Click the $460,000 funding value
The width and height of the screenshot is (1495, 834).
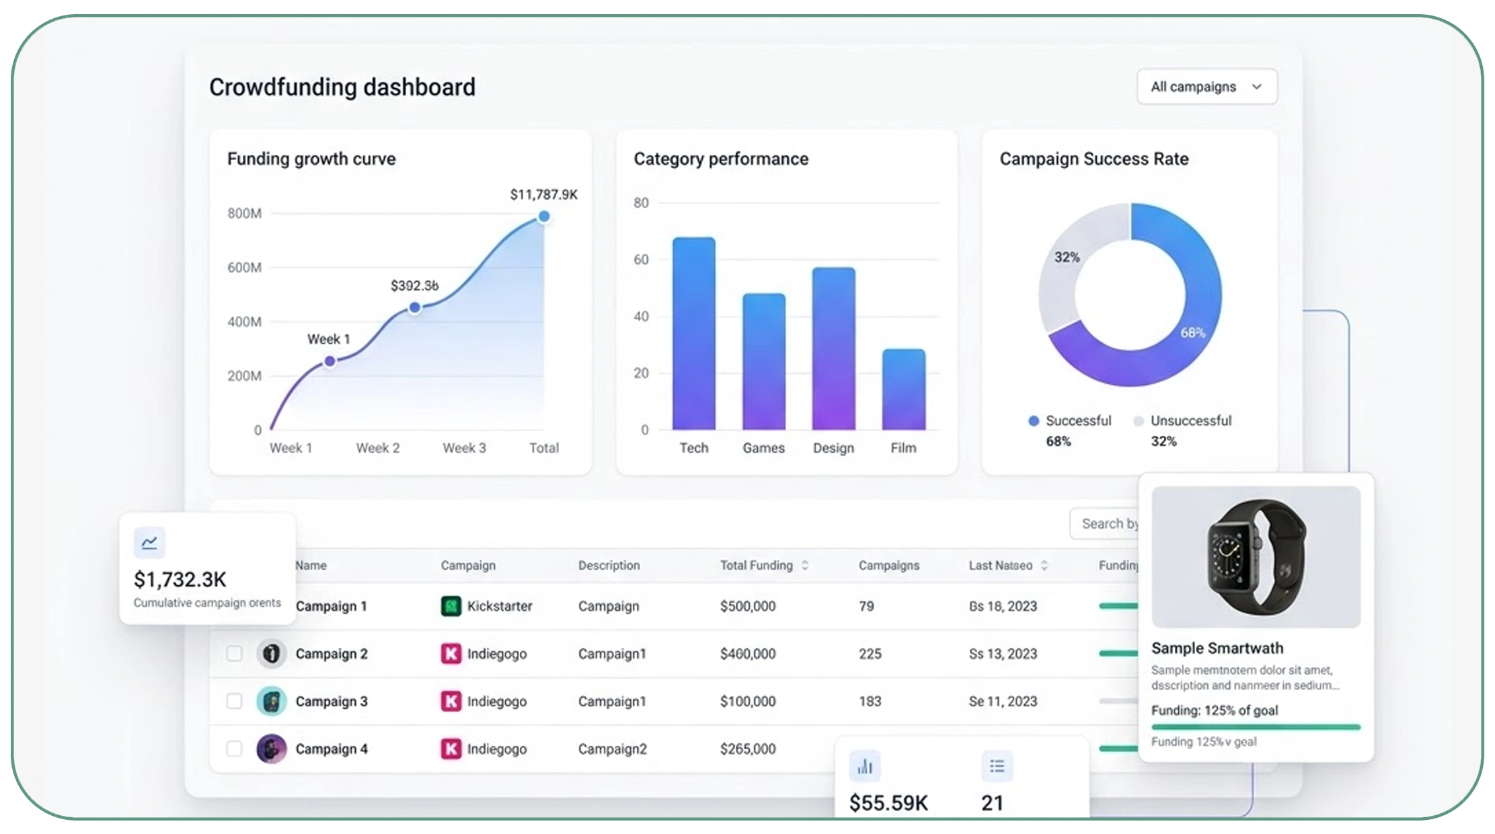748,654
